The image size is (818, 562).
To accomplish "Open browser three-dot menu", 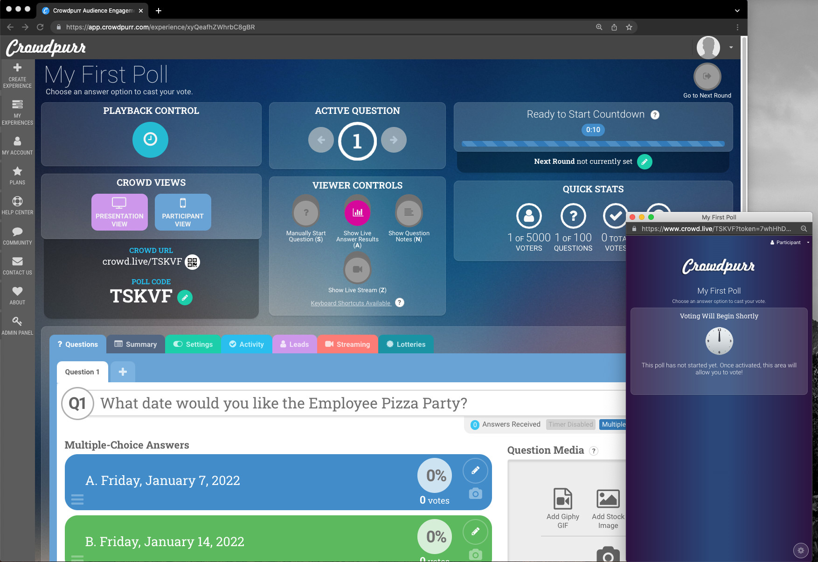I will tap(737, 27).
